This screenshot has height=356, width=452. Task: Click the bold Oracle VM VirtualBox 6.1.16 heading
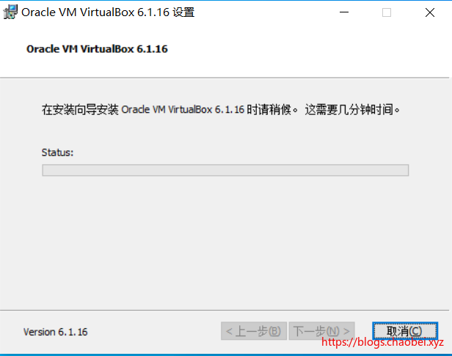coord(97,49)
